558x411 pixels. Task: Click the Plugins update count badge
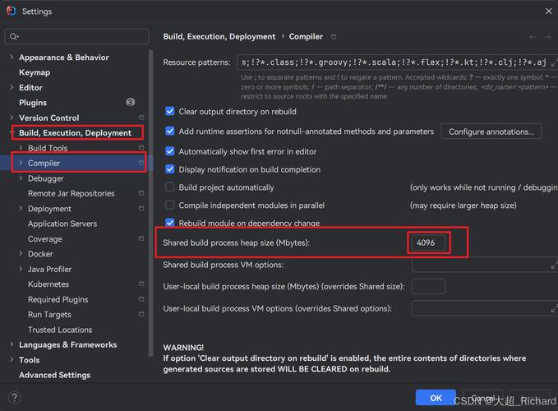coord(130,103)
